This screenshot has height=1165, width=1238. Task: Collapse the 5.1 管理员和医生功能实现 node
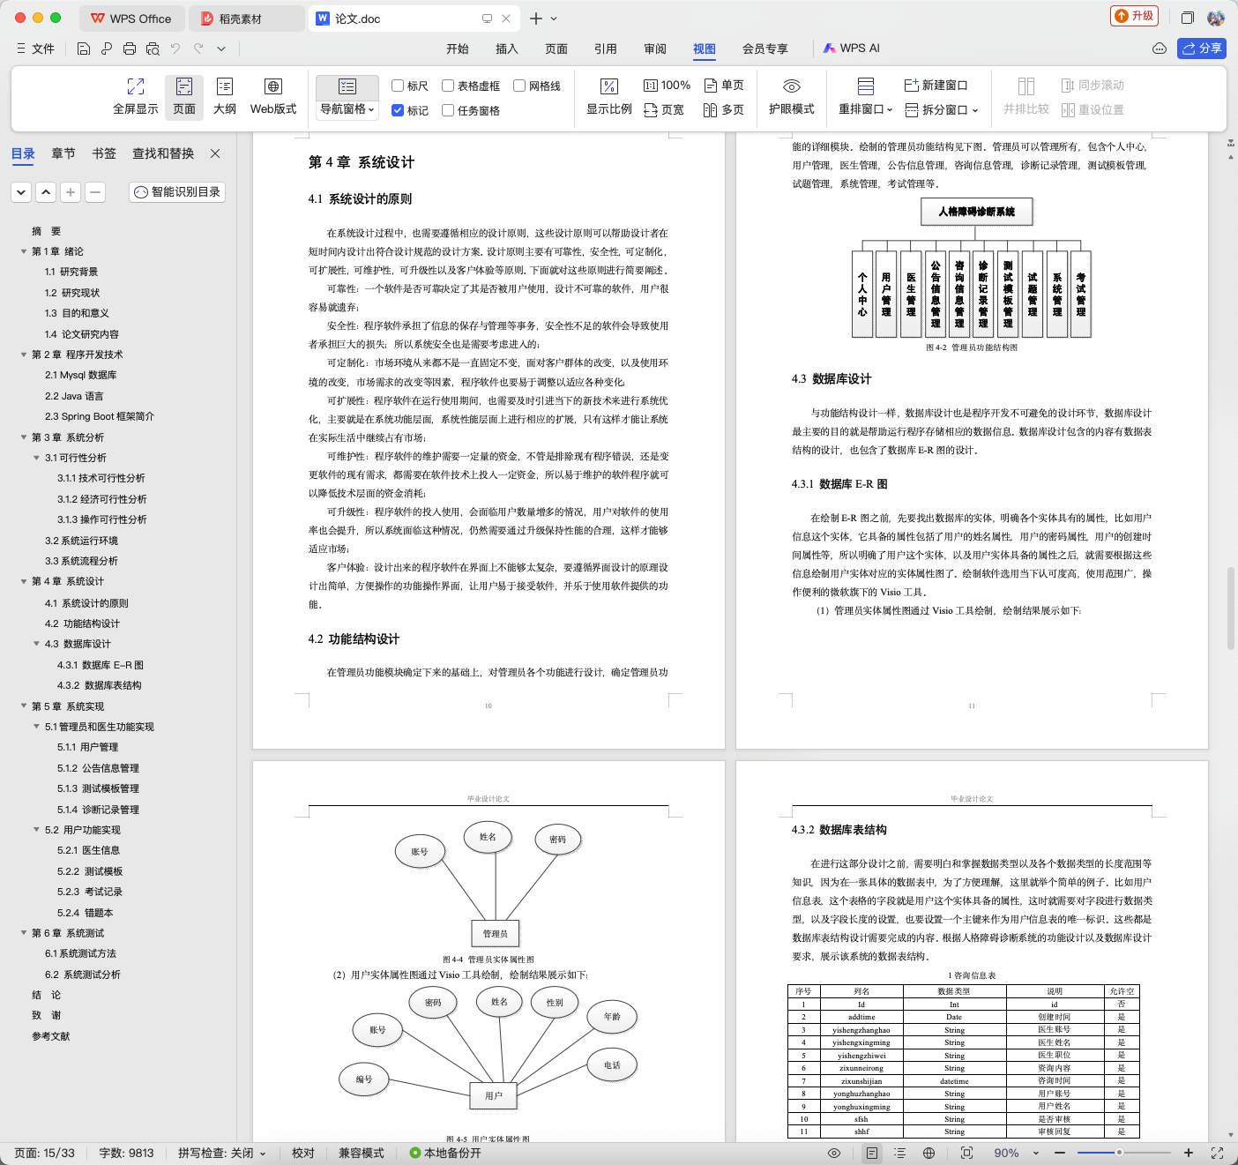coord(36,727)
